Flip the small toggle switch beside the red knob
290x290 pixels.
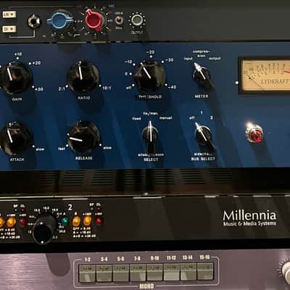[x=118, y=20]
